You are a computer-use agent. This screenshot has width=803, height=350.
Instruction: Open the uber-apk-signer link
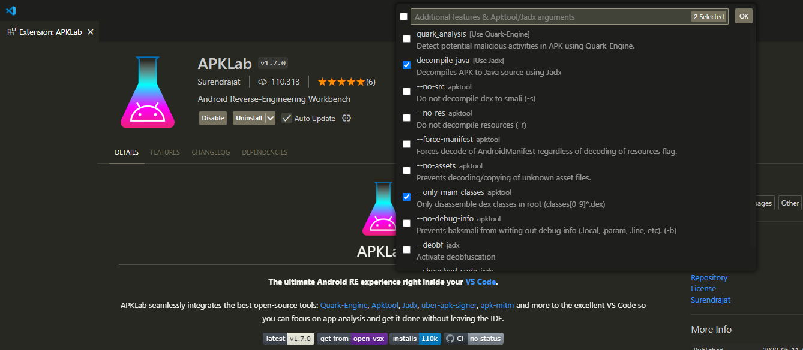[449, 305]
